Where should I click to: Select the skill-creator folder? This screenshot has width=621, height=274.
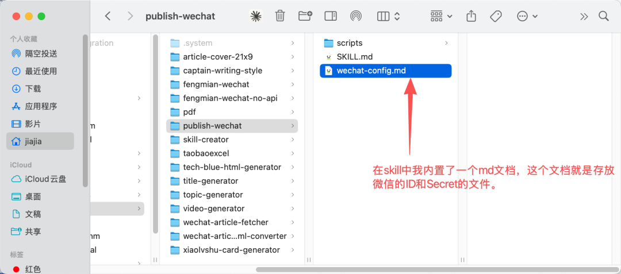pyautogui.click(x=232, y=140)
